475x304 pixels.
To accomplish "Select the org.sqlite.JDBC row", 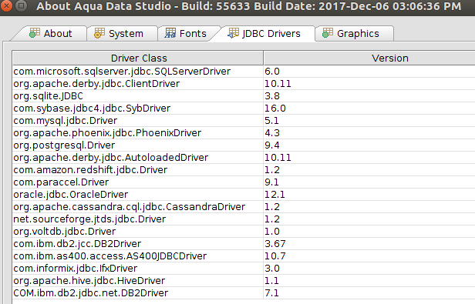I will (x=244, y=96).
